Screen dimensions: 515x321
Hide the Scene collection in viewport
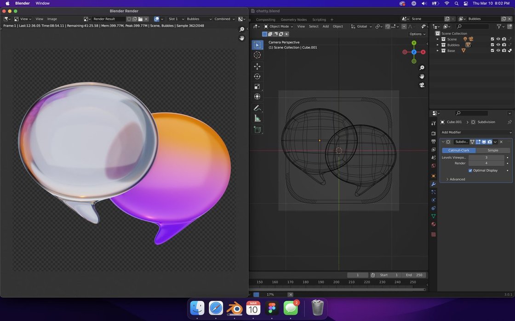(498, 39)
